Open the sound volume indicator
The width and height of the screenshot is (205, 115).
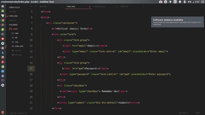[189, 2]
